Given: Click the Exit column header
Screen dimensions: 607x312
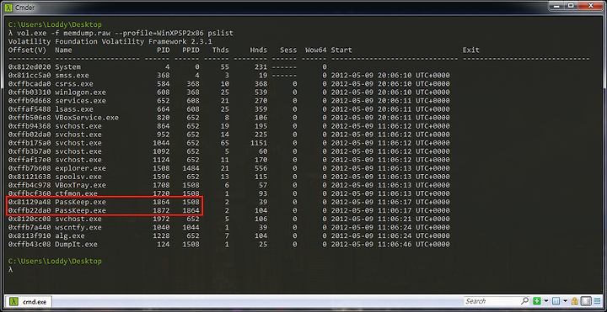Looking at the screenshot, I should point(470,50).
